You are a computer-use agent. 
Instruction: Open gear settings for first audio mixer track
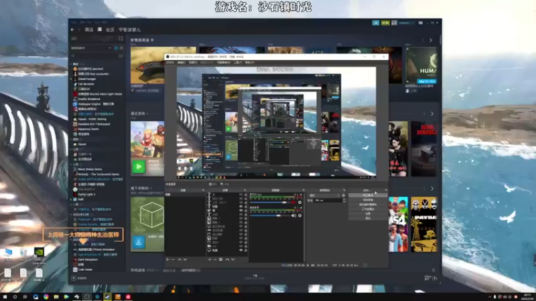pos(299,203)
